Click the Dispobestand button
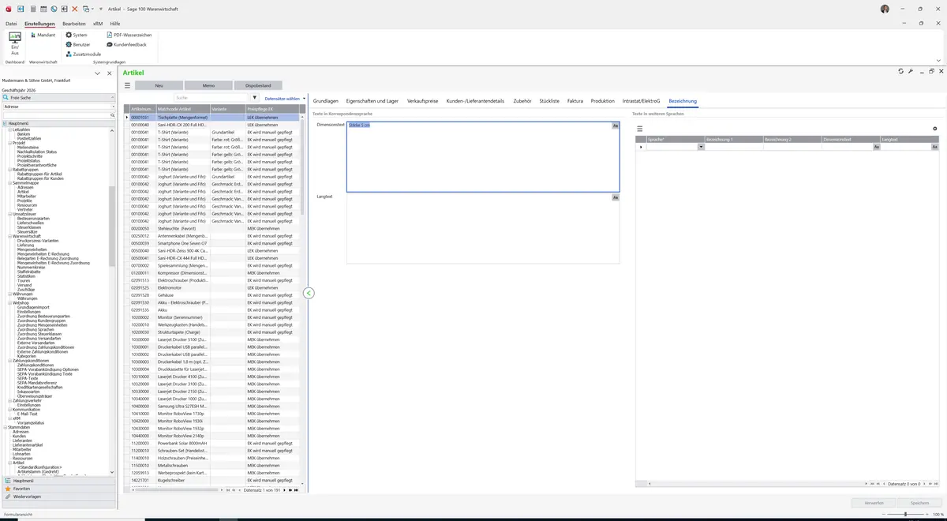 point(258,85)
